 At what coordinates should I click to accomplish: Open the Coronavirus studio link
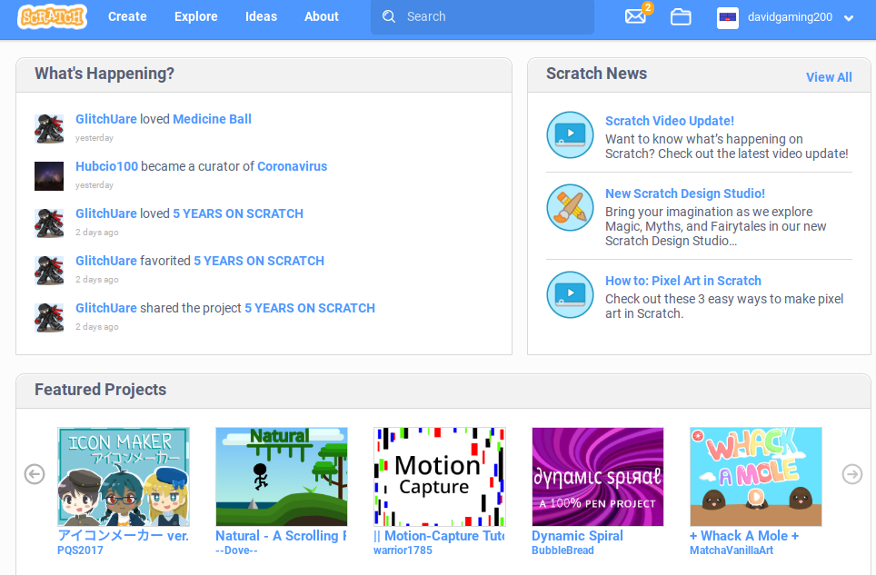pyautogui.click(x=293, y=166)
